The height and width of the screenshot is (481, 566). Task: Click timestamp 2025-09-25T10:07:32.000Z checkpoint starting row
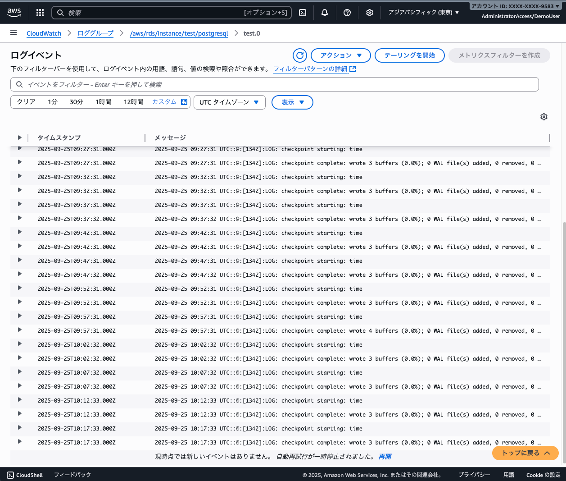point(77,372)
